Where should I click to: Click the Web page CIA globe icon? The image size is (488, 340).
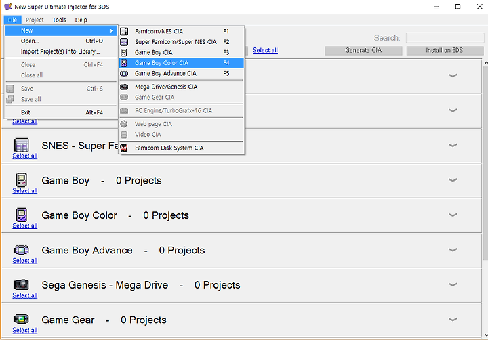(124, 124)
